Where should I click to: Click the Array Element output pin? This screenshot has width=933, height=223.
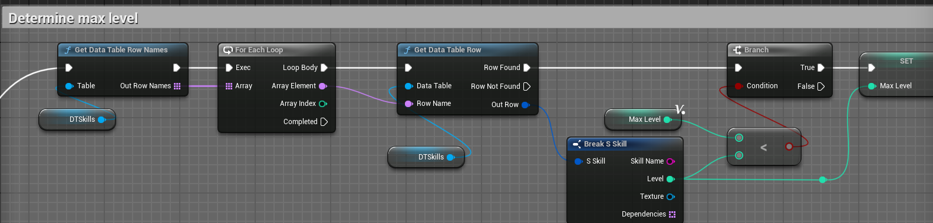[x=323, y=86]
